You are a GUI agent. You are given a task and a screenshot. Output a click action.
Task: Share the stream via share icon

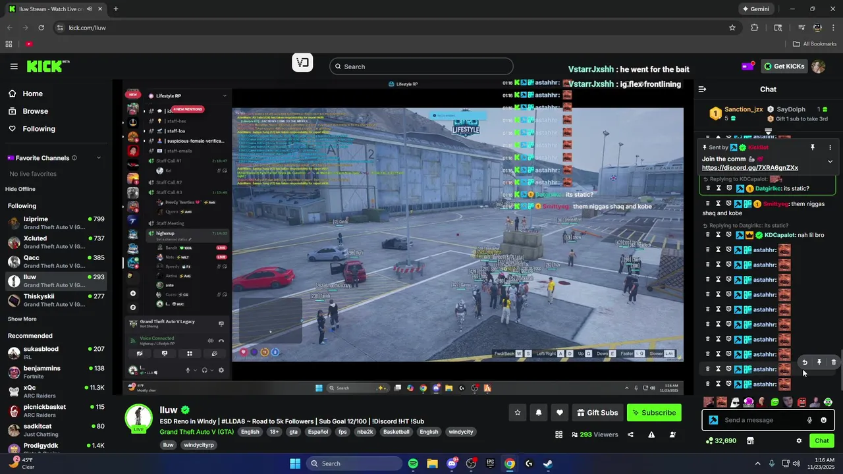pos(630,434)
